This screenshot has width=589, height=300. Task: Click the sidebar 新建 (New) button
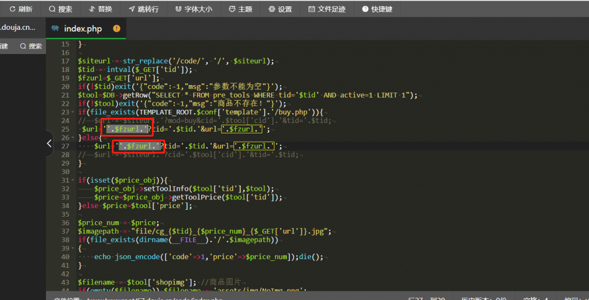tap(5, 46)
